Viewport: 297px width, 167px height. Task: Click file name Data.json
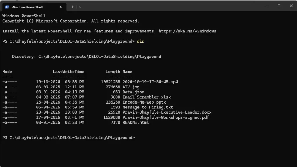pos(133,92)
